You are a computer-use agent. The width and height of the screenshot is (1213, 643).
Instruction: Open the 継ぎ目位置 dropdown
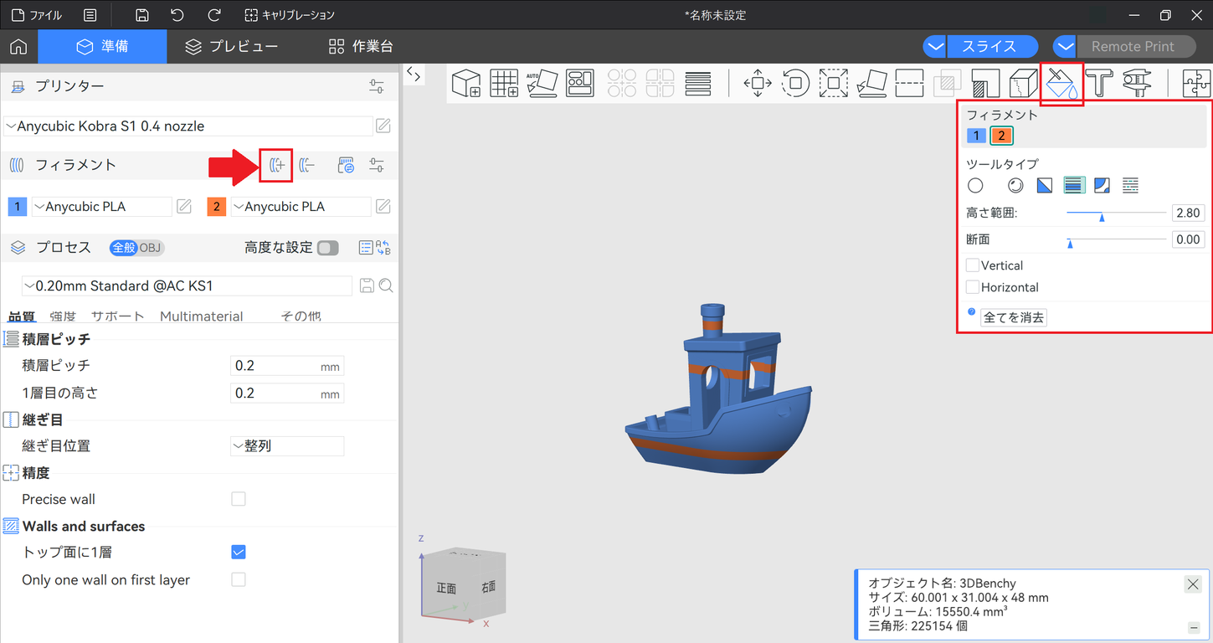[x=287, y=446]
